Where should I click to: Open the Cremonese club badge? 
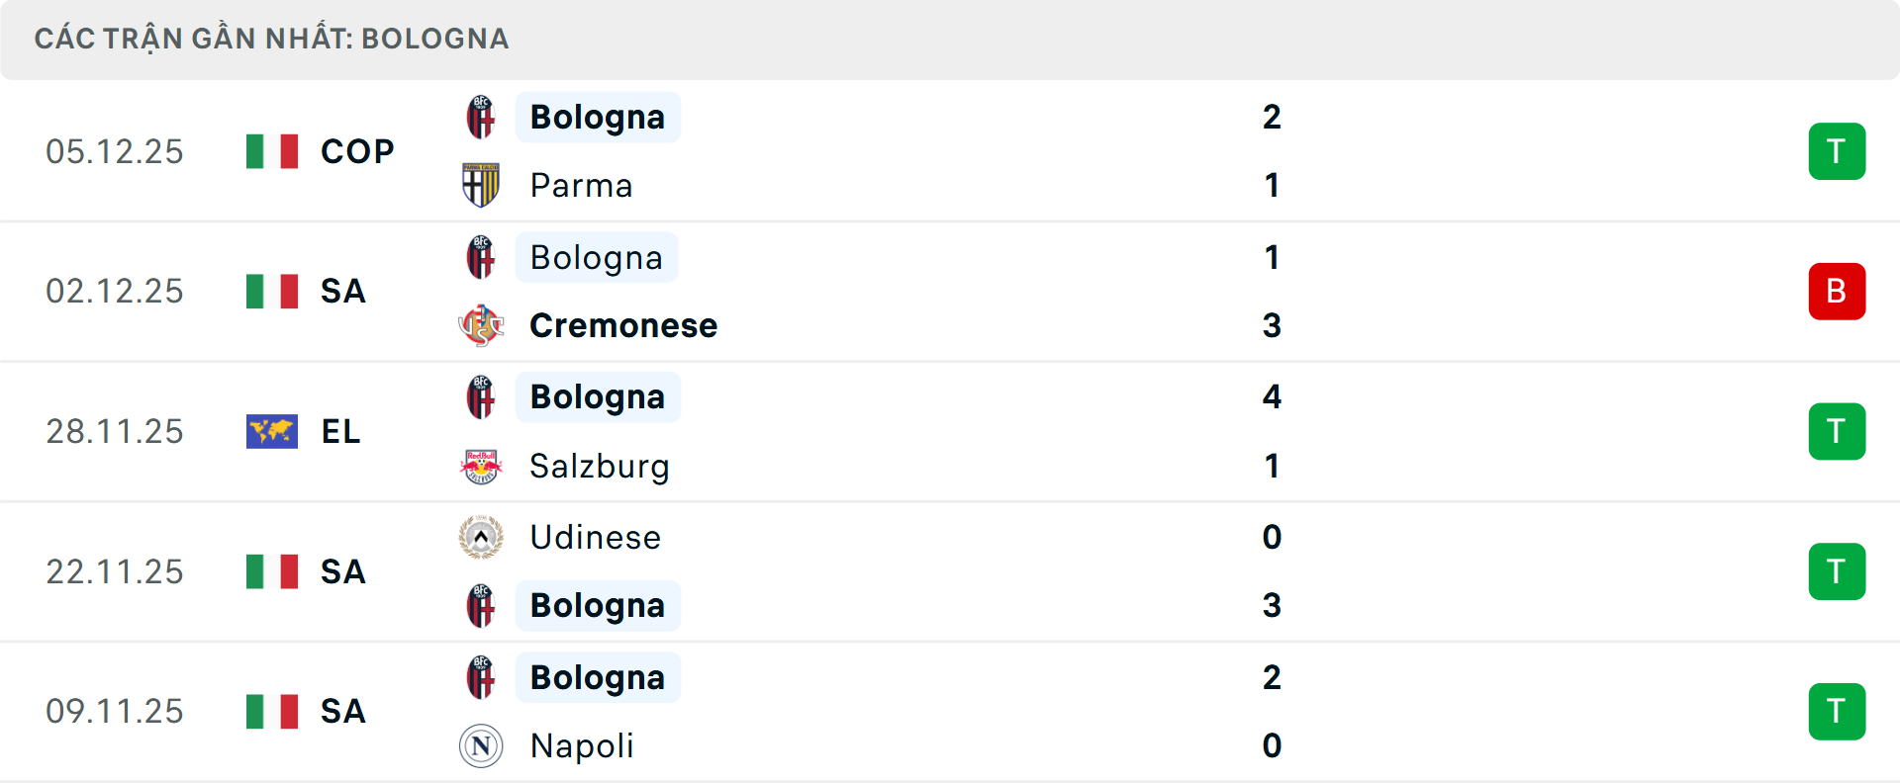pyautogui.click(x=482, y=325)
